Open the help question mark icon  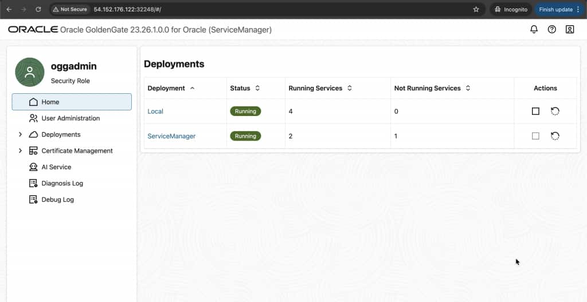(552, 30)
